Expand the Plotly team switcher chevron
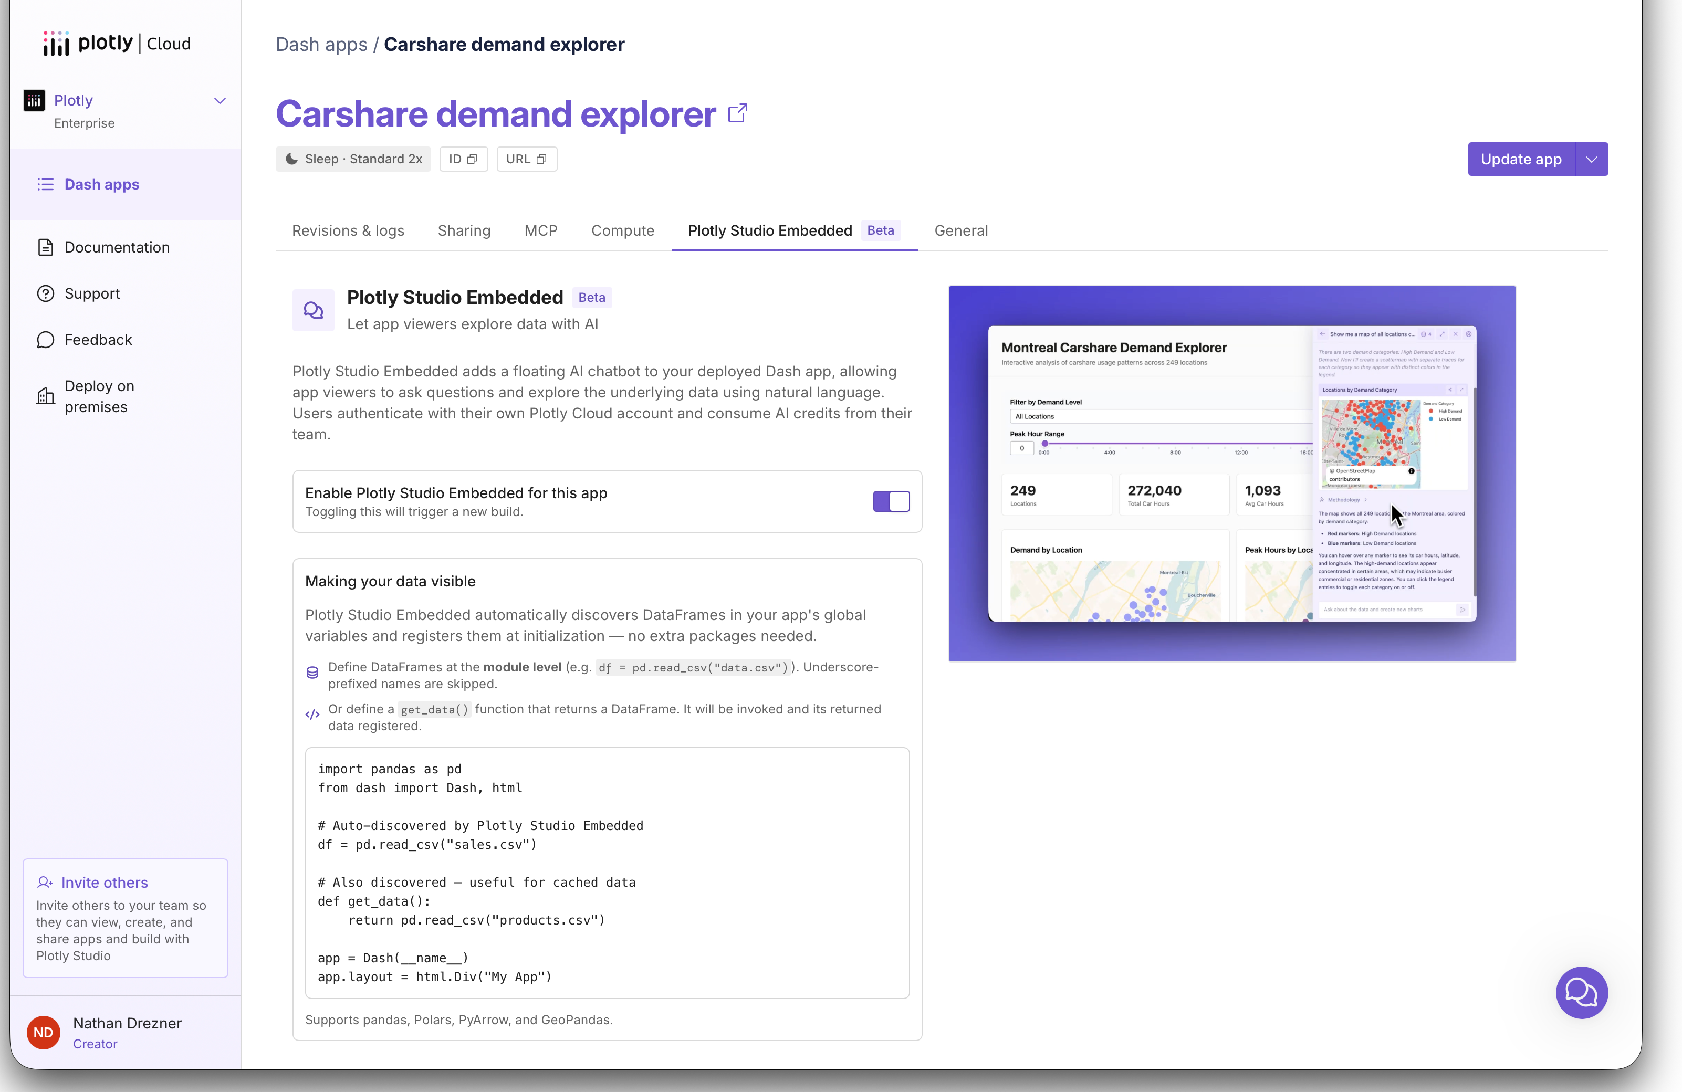The width and height of the screenshot is (1682, 1092). click(x=220, y=100)
